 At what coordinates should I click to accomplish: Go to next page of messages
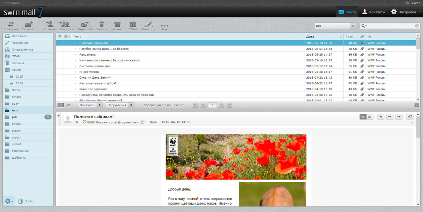coord(222,105)
